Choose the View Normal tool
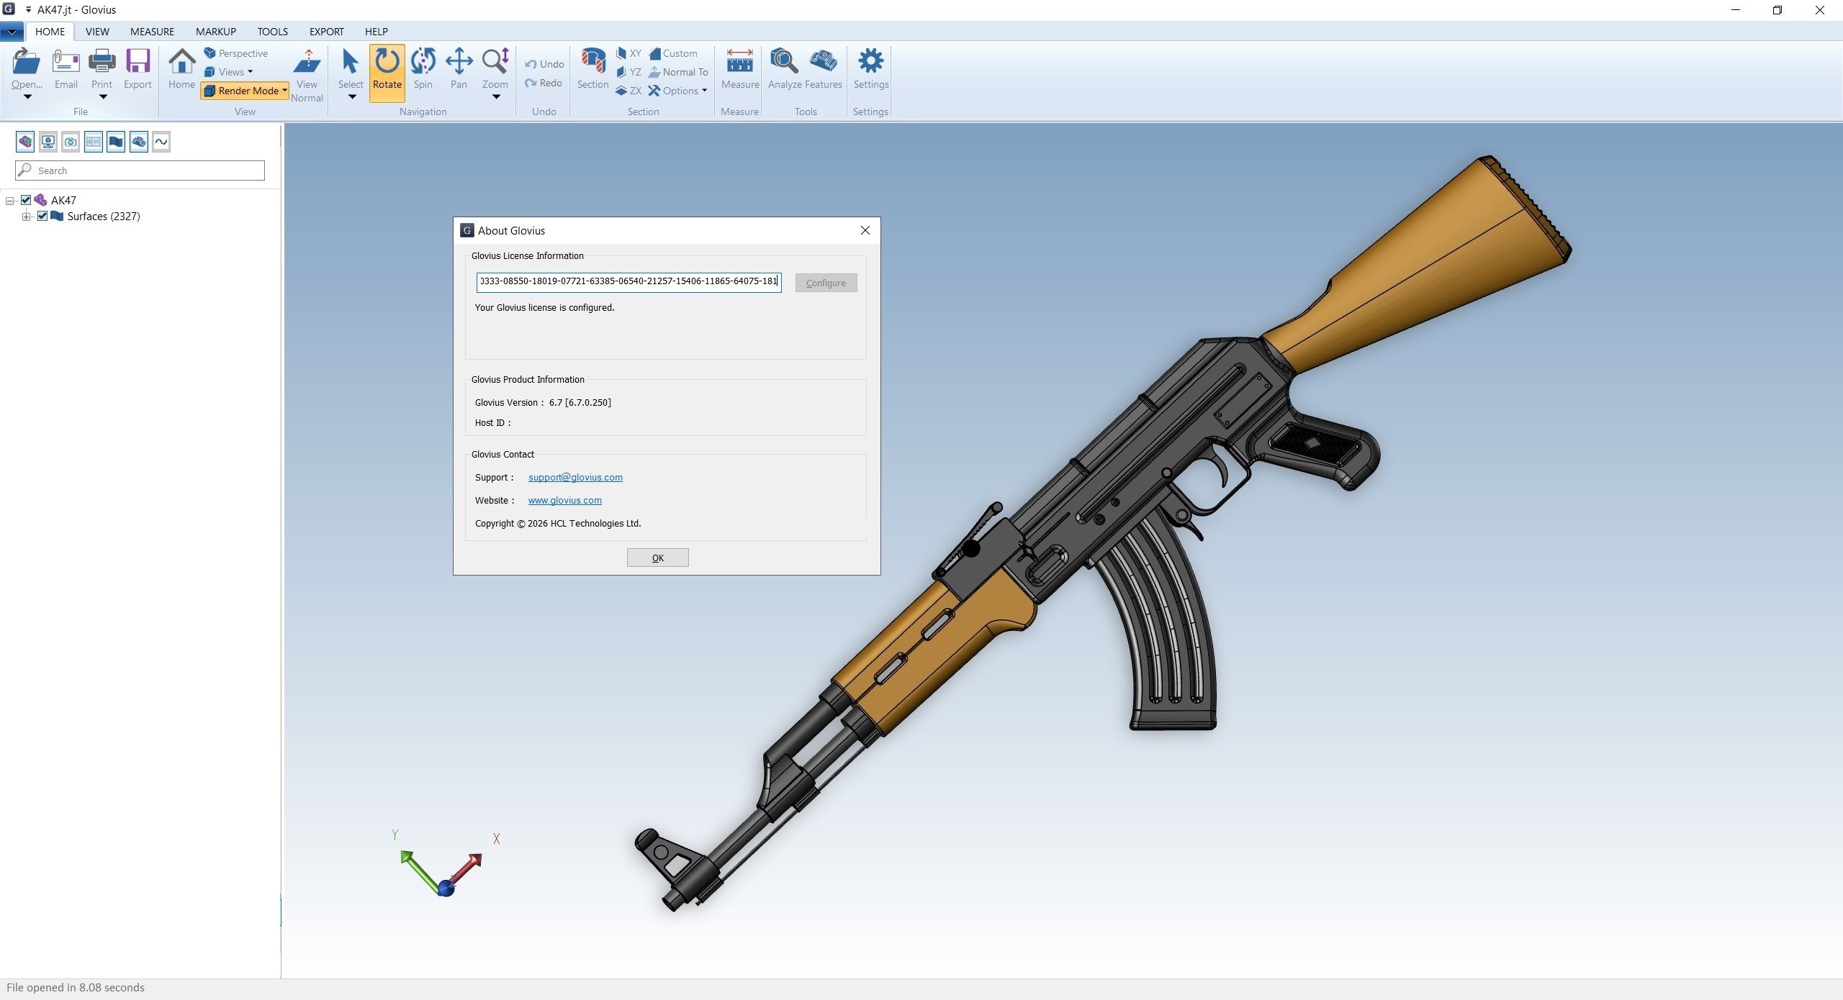Viewport: 1843px width, 1000px height. pyautogui.click(x=307, y=76)
